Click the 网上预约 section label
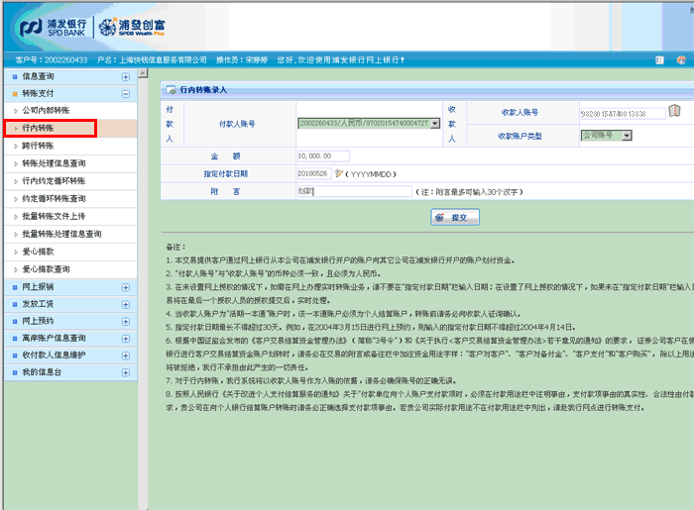This screenshot has width=694, height=510. pos(38,321)
